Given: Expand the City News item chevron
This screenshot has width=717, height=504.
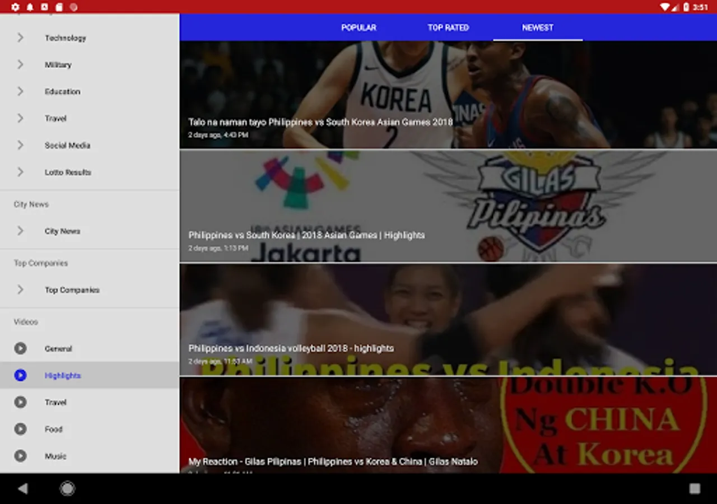Looking at the screenshot, I should coord(20,231).
